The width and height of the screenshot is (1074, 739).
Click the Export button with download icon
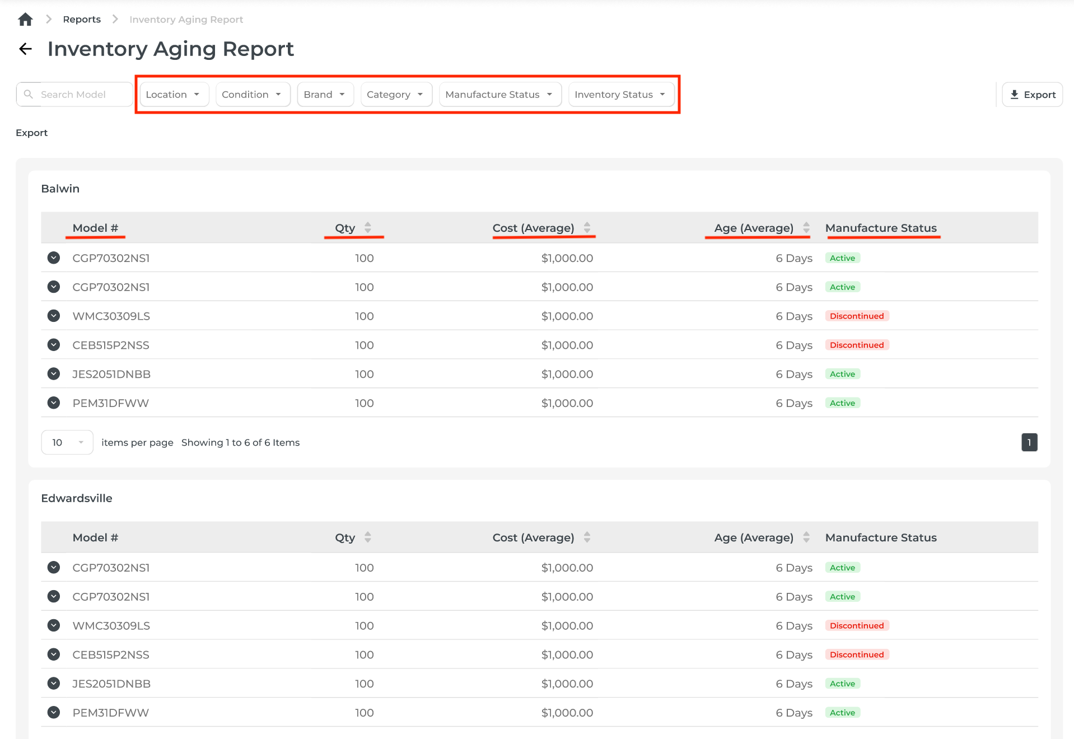coord(1032,94)
